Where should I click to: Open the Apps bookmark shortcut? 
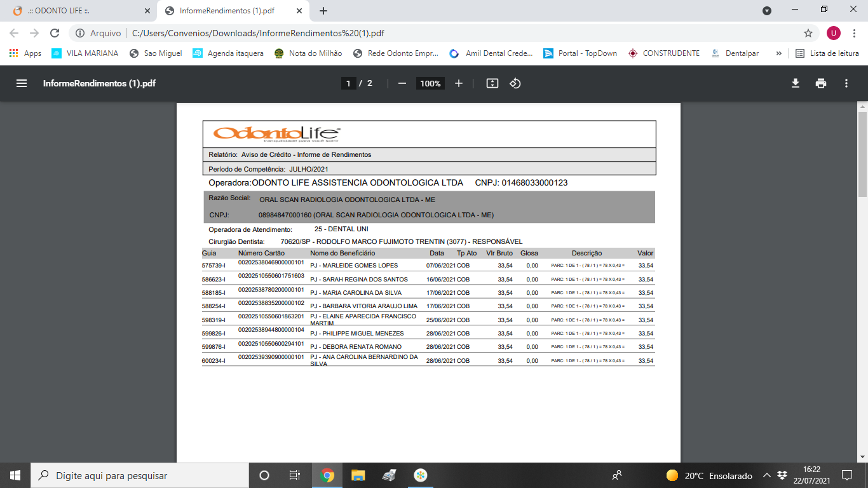pyautogui.click(x=25, y=53)
